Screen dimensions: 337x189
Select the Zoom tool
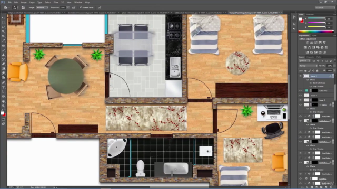coord(3,106)
